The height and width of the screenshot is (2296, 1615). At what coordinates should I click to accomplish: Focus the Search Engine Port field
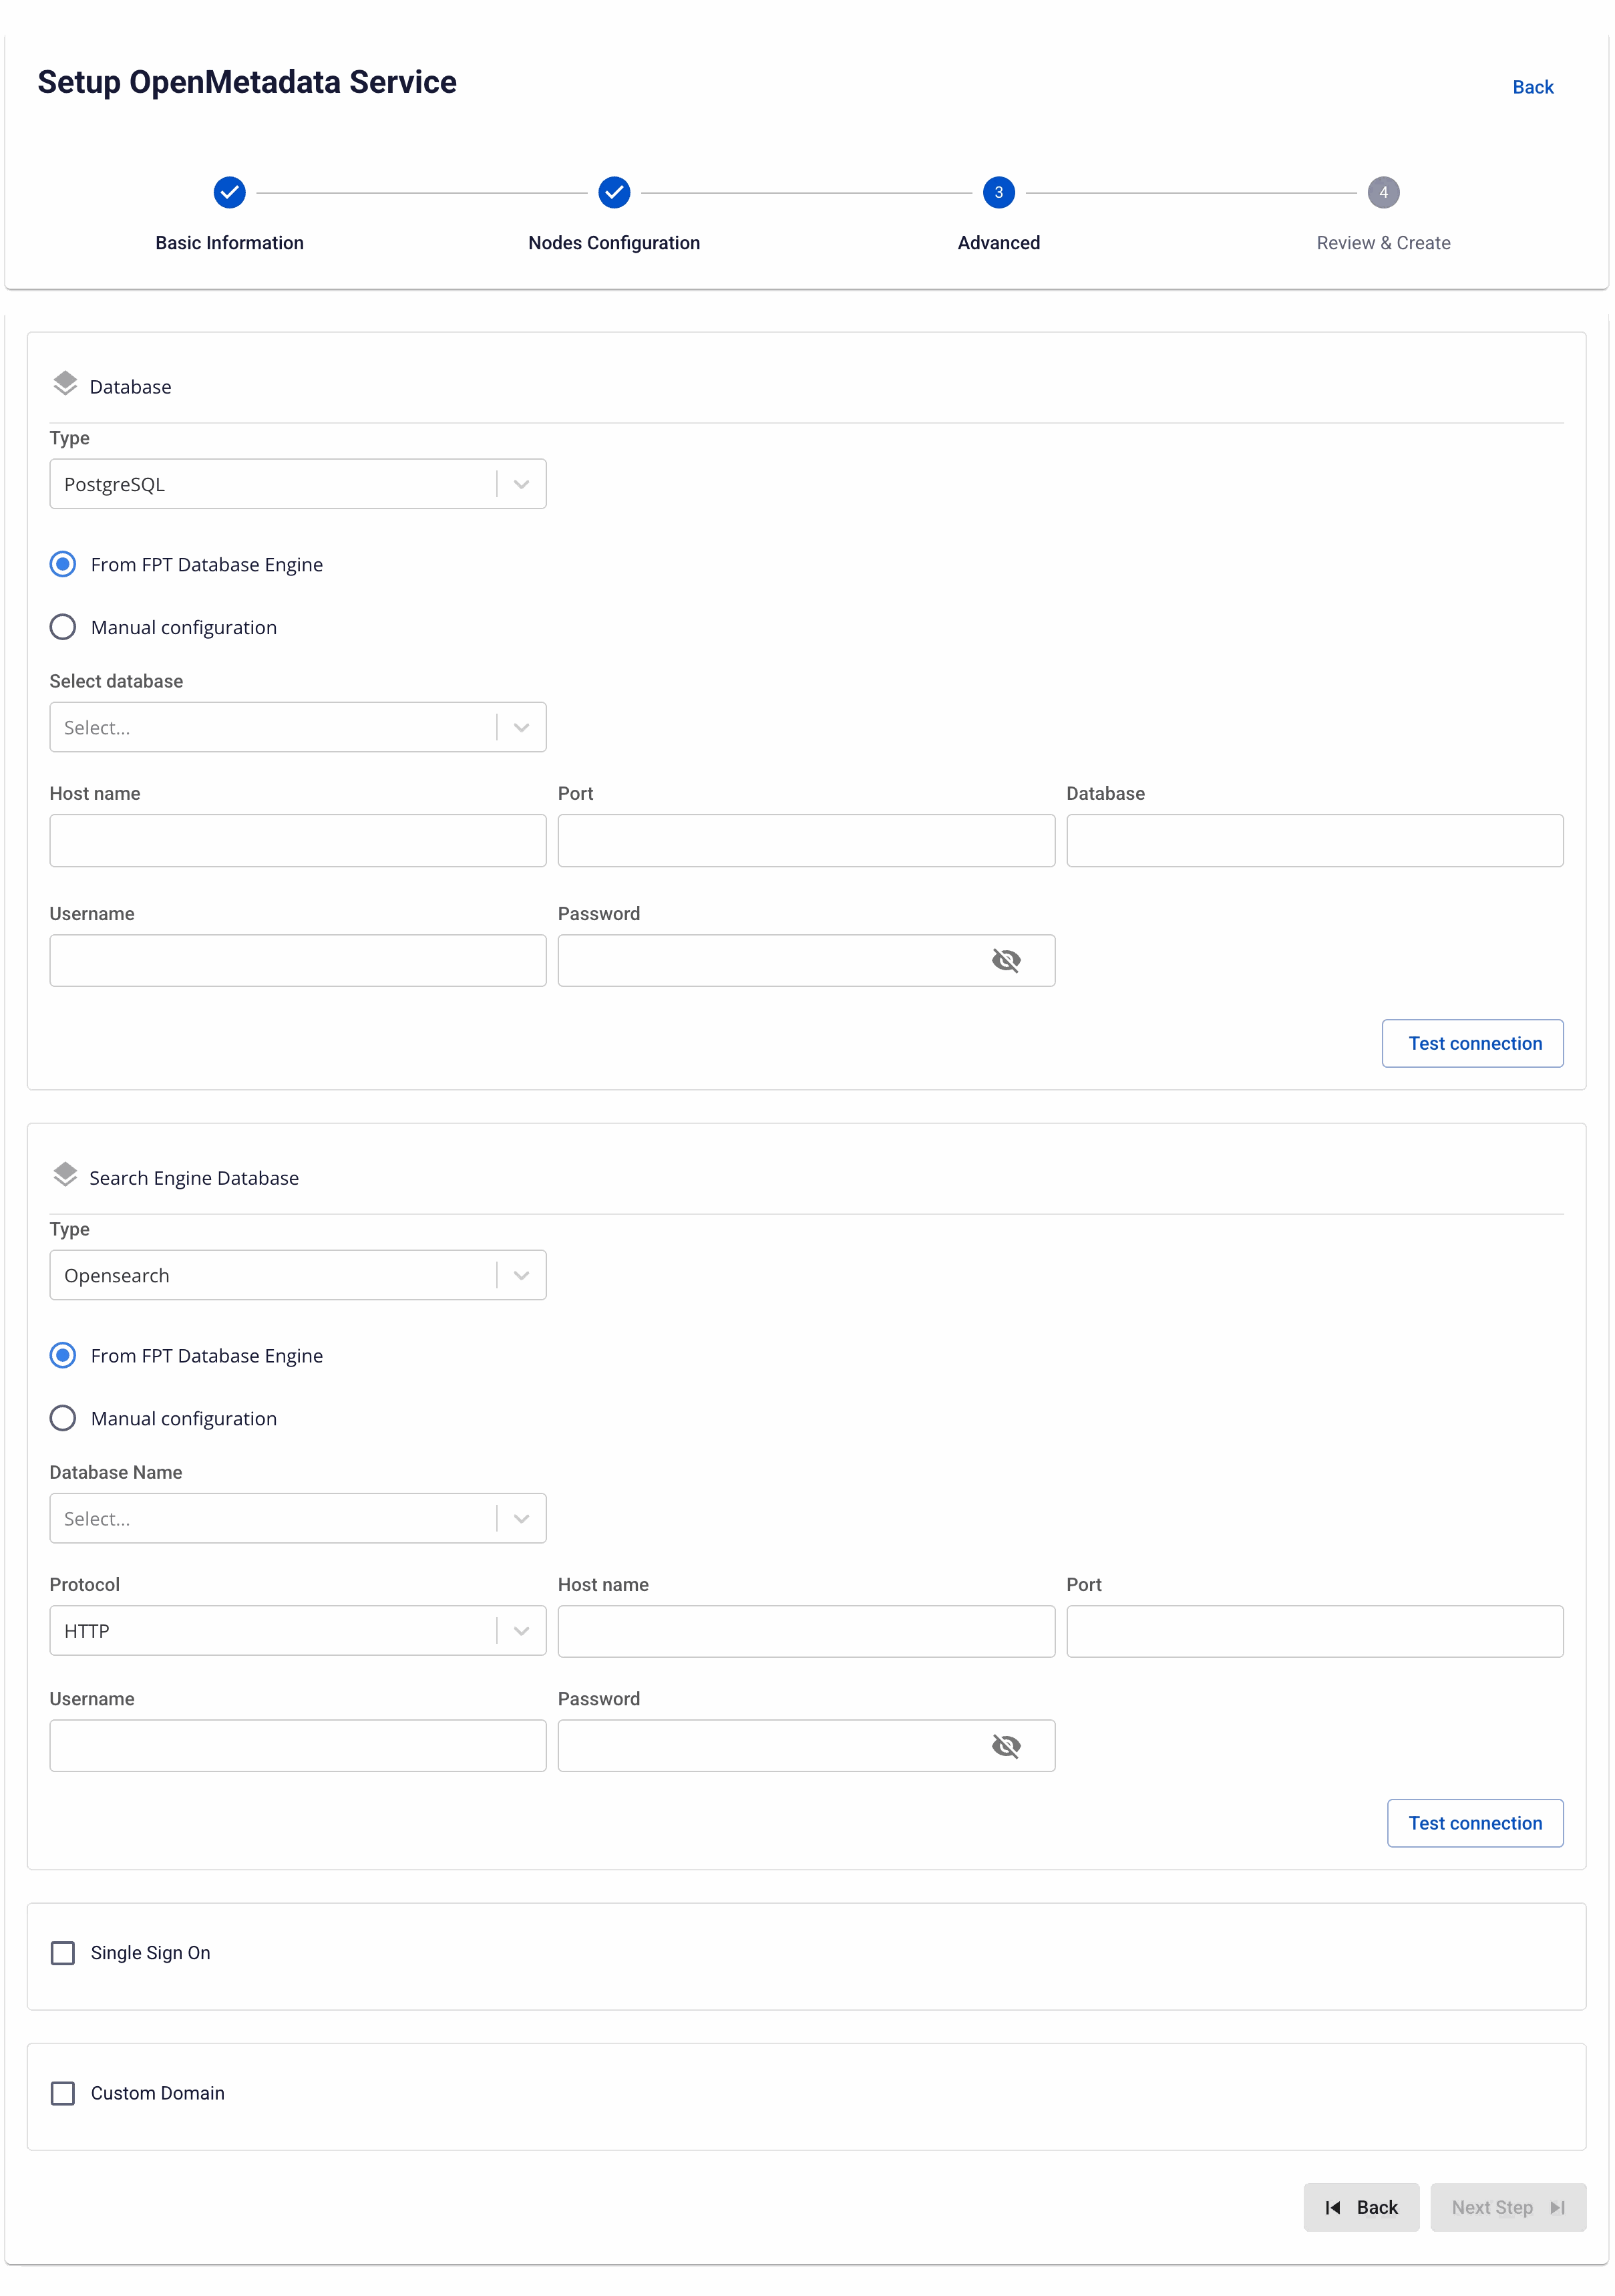pyautogui.click(x=1314, y=1632)
